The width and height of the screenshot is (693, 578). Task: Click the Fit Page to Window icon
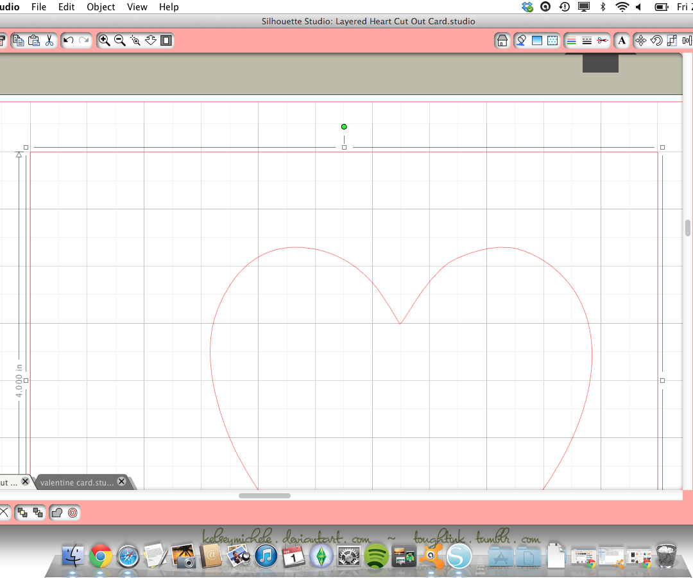[166, 40]
